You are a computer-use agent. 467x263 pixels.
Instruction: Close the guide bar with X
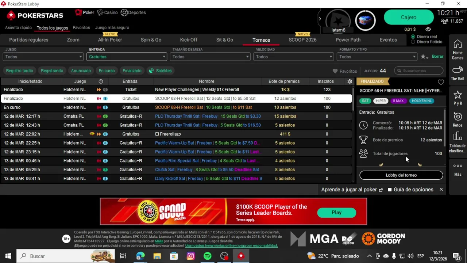(441, 190)
